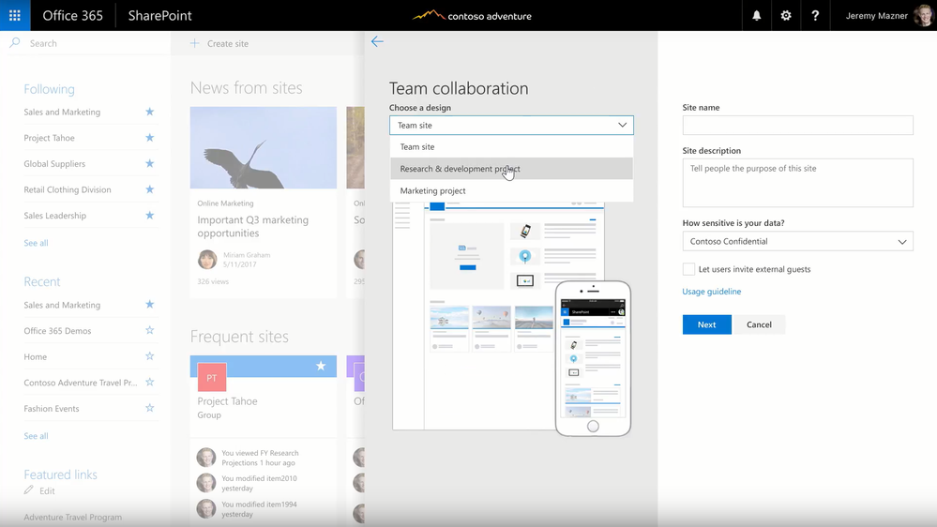The height and width of the screenshot is (527, 937).
Task: Enable Let users invite external guests
Action: [689, 269]
